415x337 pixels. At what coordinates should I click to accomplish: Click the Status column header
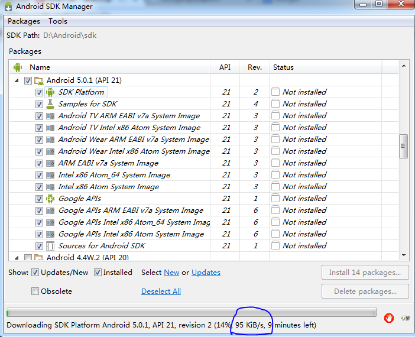pos(326,67)
